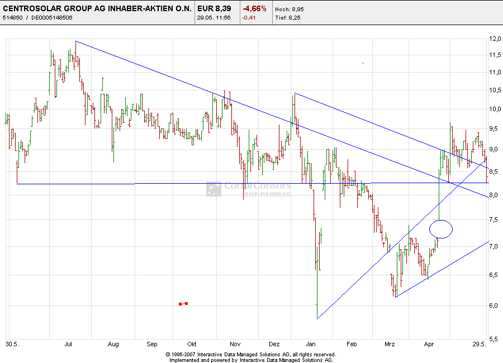Click the x-axis month label "Aug"

[x=113, y=345]
